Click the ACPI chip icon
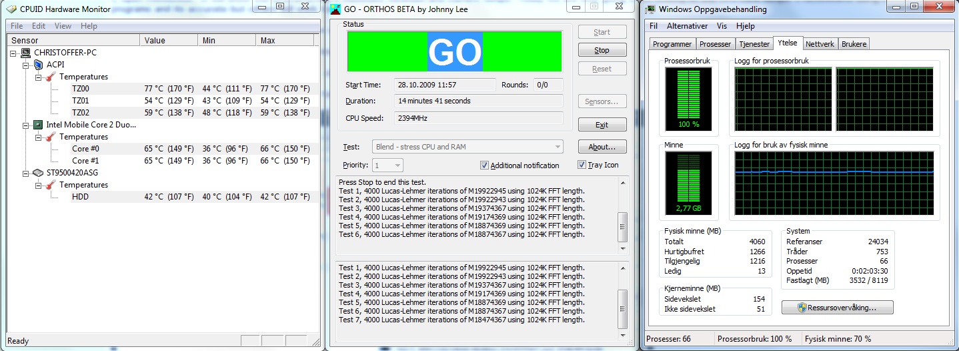Image resolution: width=959 pixels, height=351 pixels. 38,65
